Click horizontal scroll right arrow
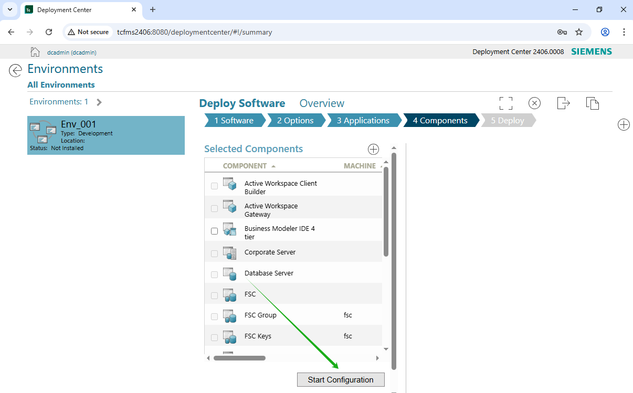 click(x=377, y=358)
